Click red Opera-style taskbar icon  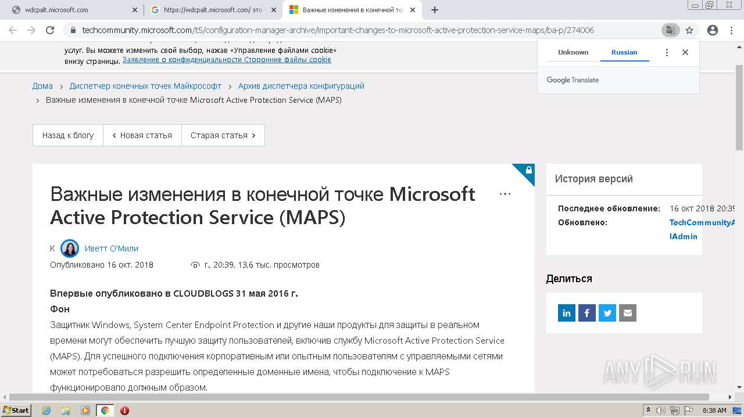124,410
